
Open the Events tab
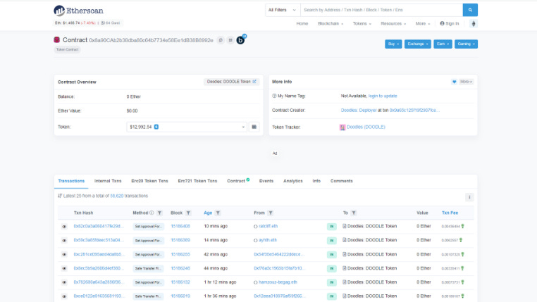pyautogui.click(x=266, y=181)
